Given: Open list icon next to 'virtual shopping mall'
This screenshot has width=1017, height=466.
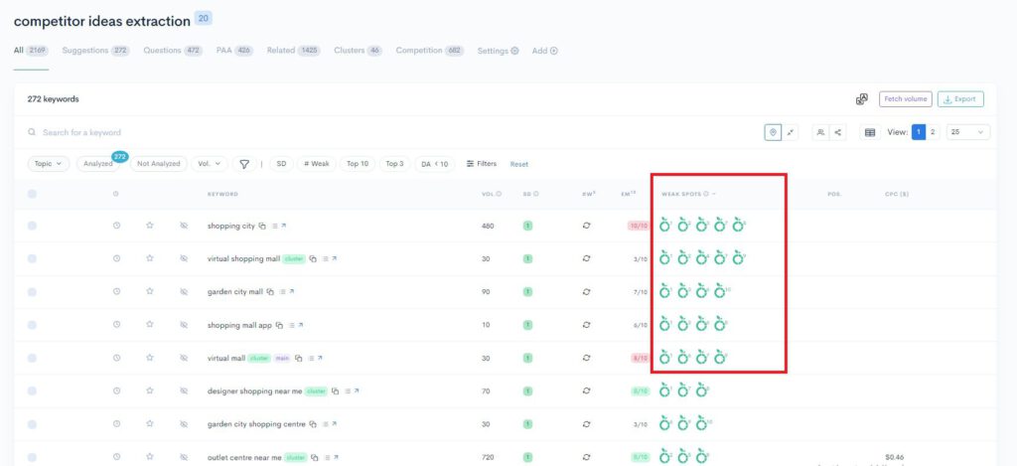Looking at the screenshot, I should click(x=326, y=259).
